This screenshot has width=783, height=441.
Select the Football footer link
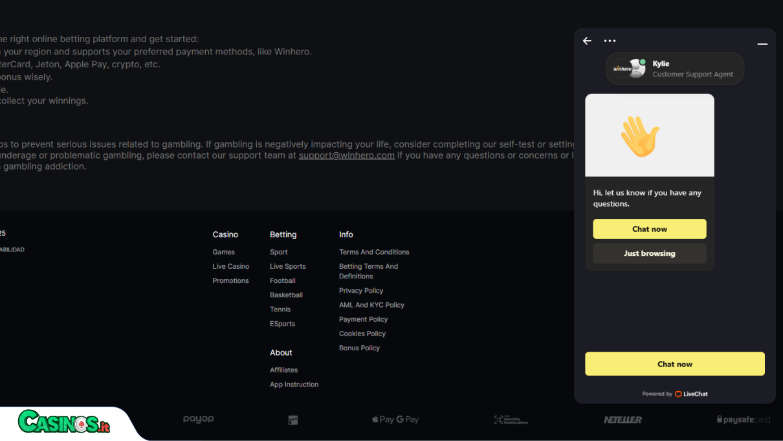tap(283, 280)
